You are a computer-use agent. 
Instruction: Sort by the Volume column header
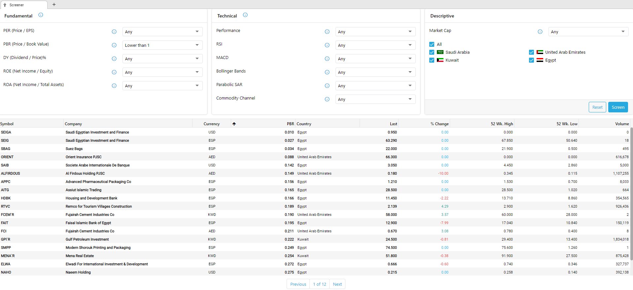[605, 124]
